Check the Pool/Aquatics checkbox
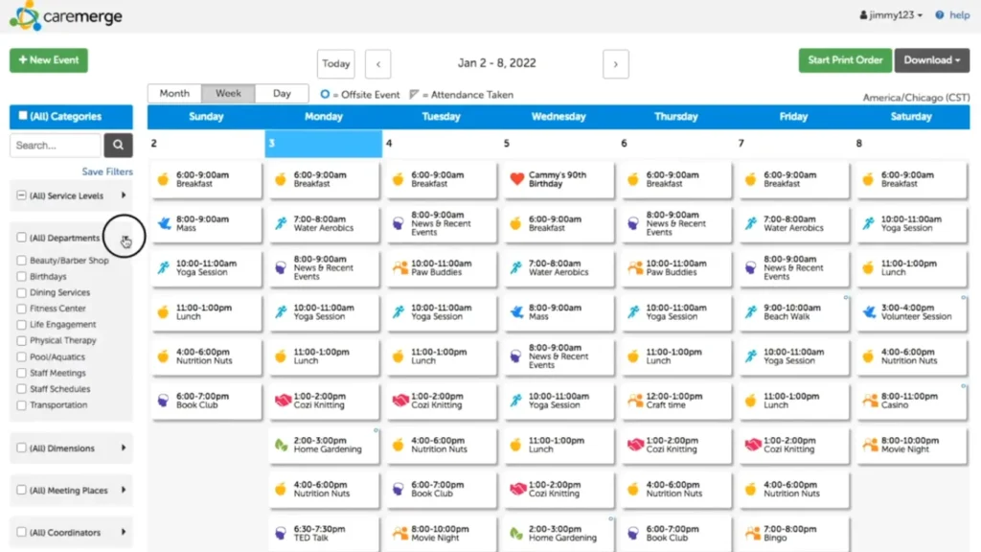This screenshot has width=981, height=552. pos(21,356)
